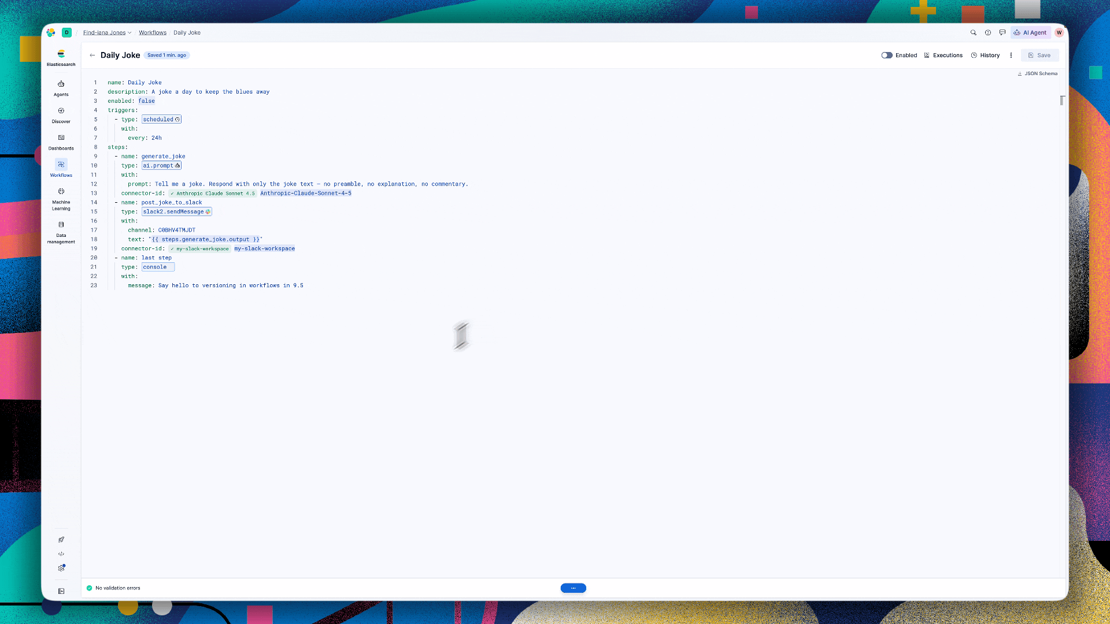1110x624 pixels.
Task: Click the Saved 1 min. ago badge
Action: pyautogui.click(x=166, y=55)
